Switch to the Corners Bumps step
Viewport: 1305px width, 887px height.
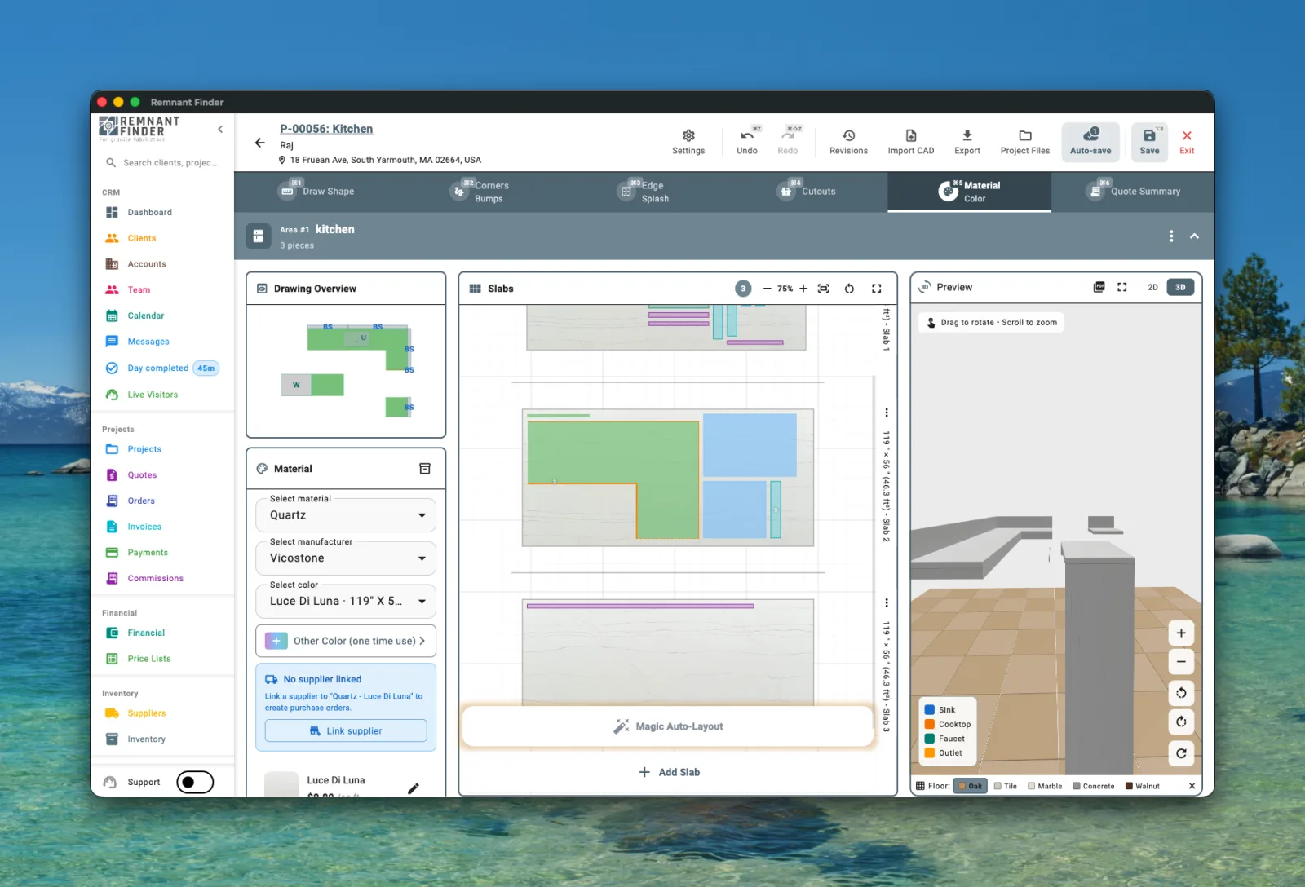point(480,192)
